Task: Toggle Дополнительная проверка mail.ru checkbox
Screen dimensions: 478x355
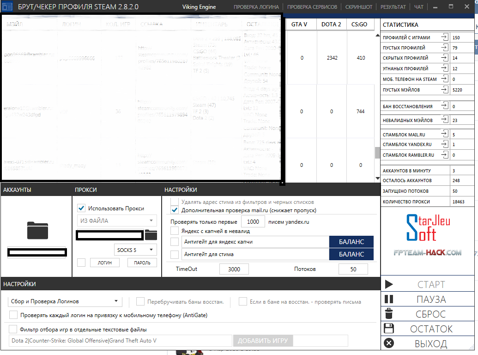Action: [175, 210]
